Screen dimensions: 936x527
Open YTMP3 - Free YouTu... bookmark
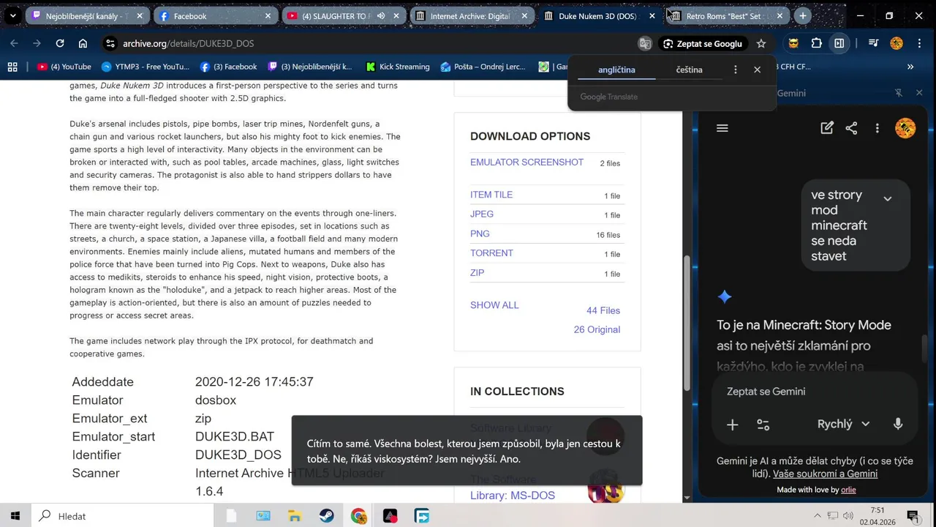146,67
